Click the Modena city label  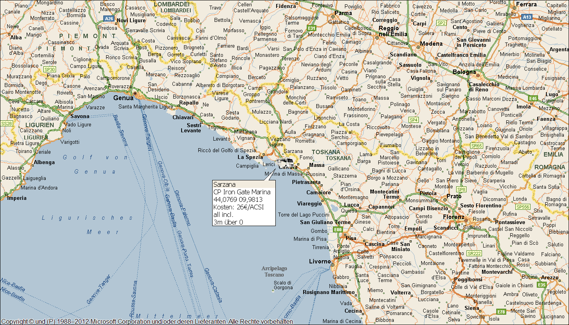(431, 44)
